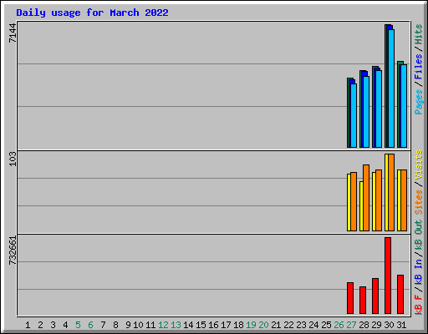428x334 pixels.
Task: Click weekend day 27 on the x-axis
Action: pos(351,325)
